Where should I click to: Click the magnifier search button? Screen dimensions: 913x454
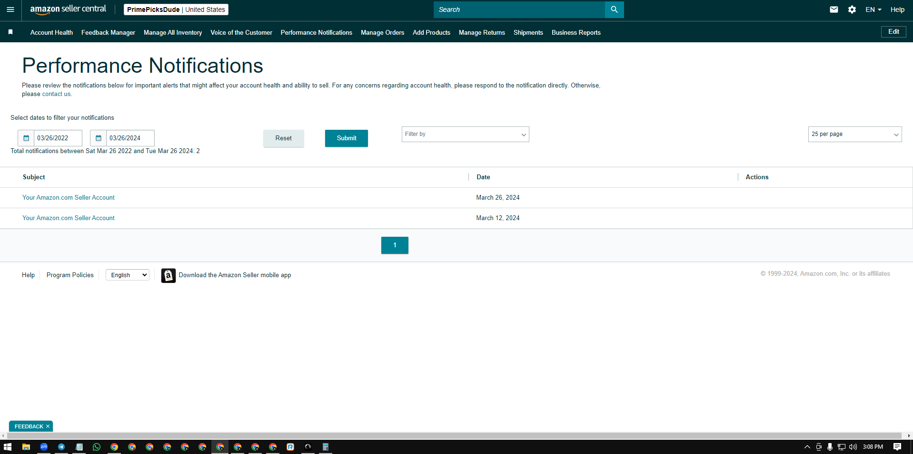(614, 10)
